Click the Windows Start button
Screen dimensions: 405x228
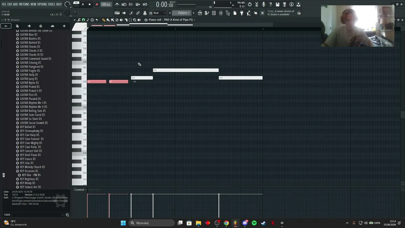click(123, 223)
